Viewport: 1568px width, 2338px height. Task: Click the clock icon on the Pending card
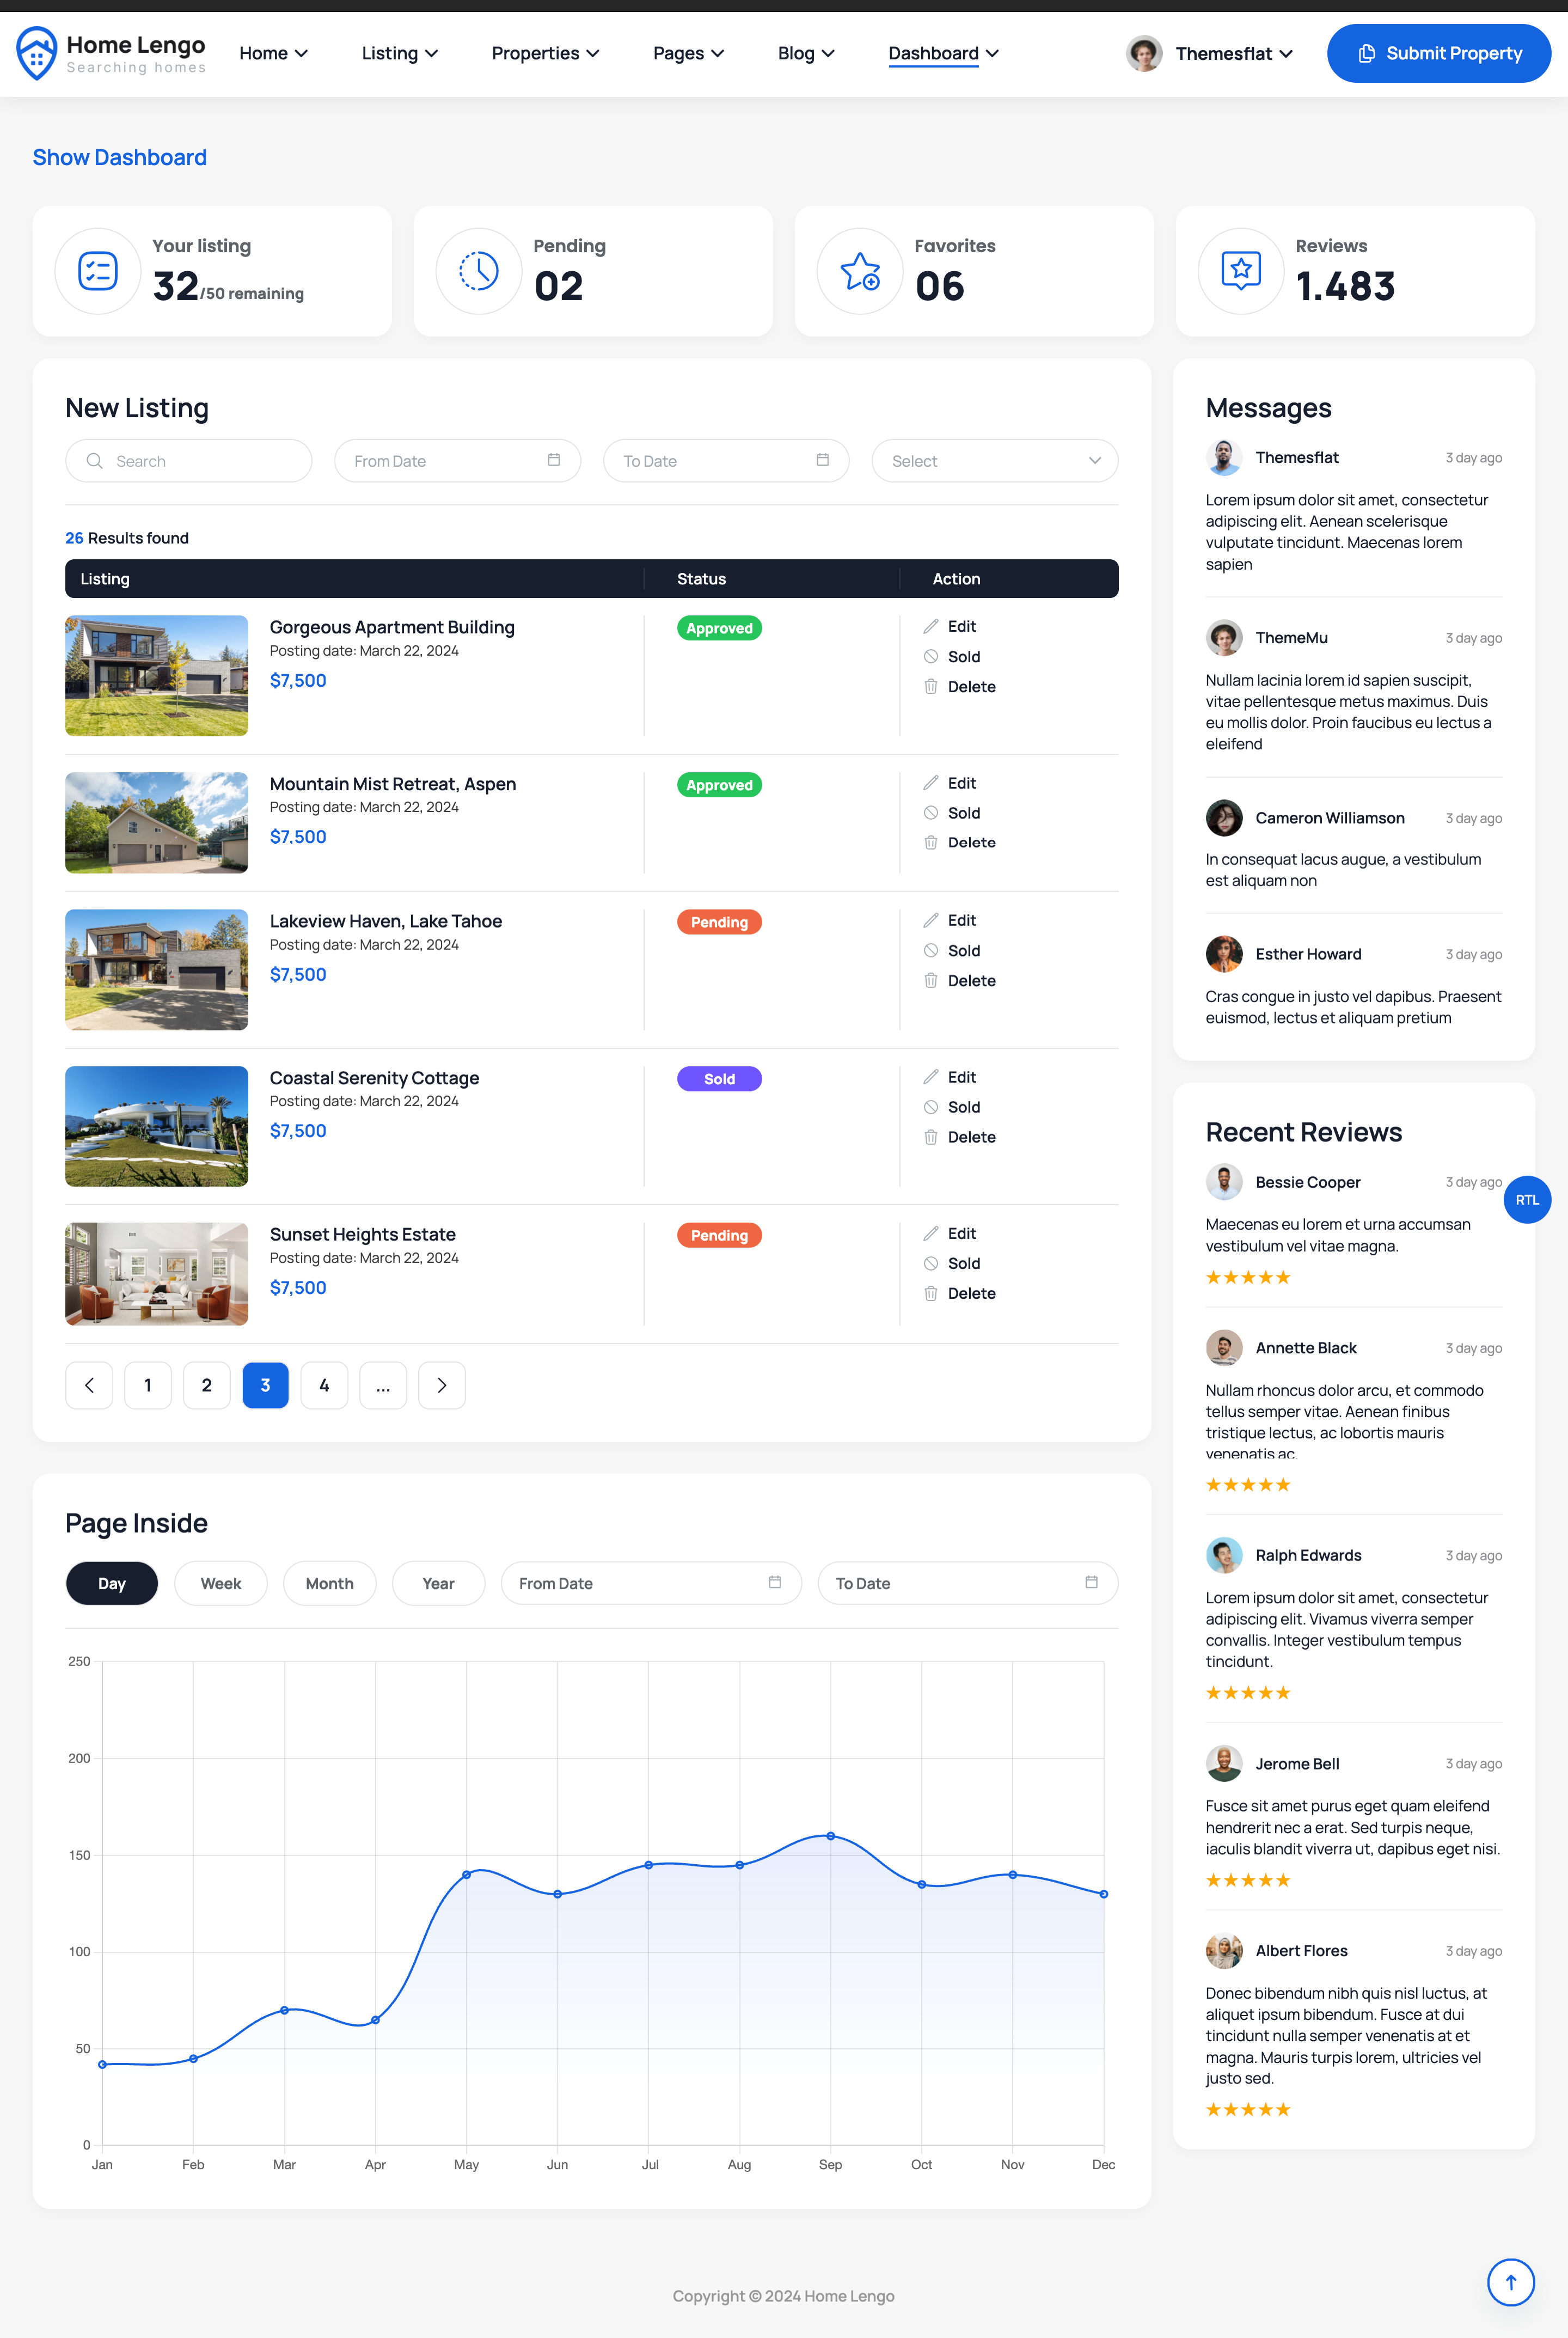[478, 271]
